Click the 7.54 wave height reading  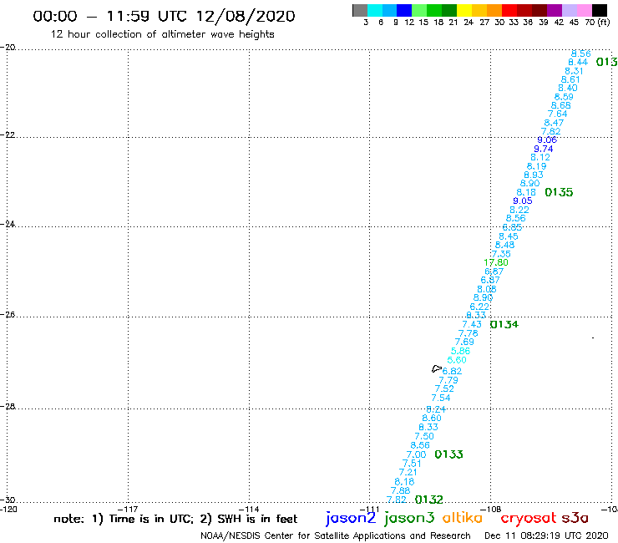click(441, 398)
